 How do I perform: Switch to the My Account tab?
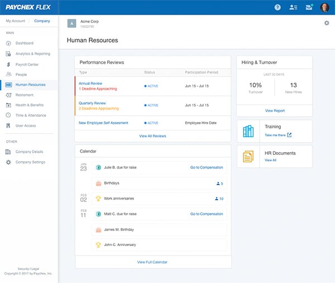[16, 21]
